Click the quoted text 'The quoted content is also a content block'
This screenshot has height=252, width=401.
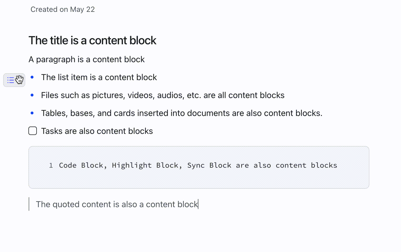tap(117, 204)
